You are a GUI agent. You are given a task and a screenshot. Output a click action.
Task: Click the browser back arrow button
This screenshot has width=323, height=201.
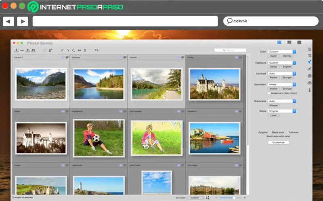pyautogui.click(x=8, y=21)
